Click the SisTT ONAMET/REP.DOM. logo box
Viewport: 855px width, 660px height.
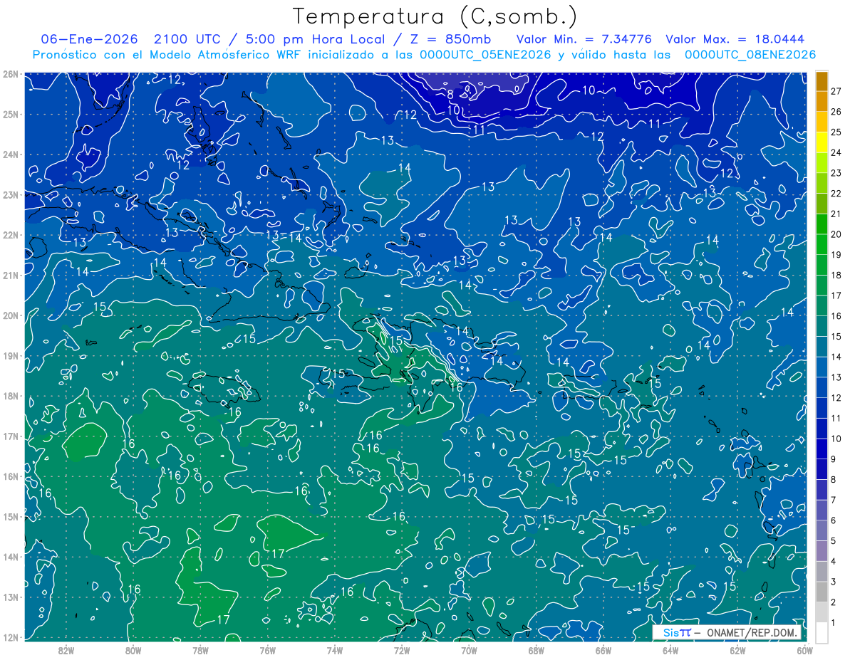pos(728,633)
